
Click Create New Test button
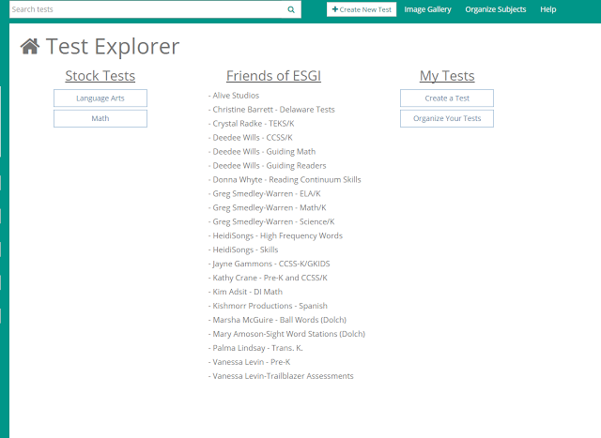click(362, 9)
